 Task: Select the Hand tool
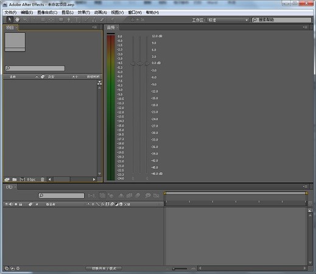coord(18,19)
